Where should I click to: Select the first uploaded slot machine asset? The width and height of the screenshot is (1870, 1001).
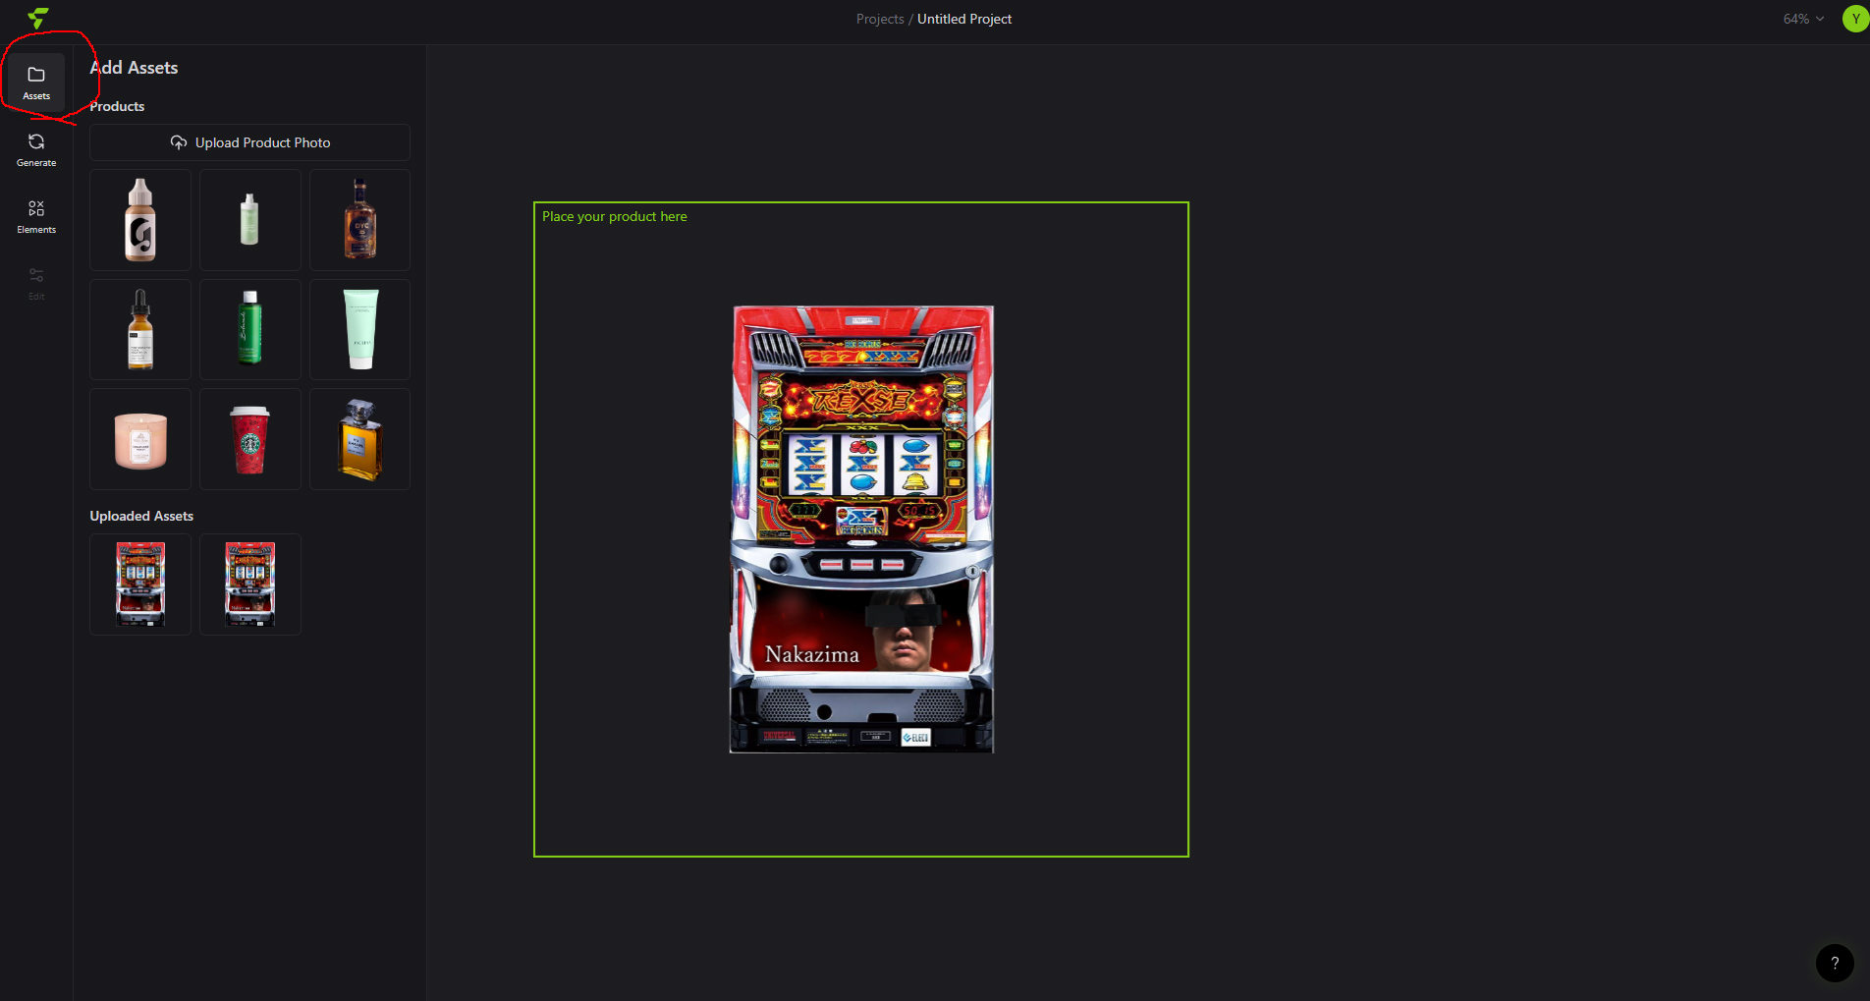[140, 584]
